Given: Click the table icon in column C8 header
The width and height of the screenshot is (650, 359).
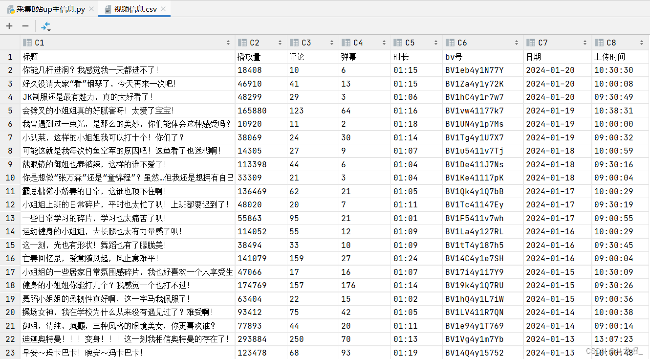Looking at the screenshot, I should pyautogui.click(x=599, y=43).
